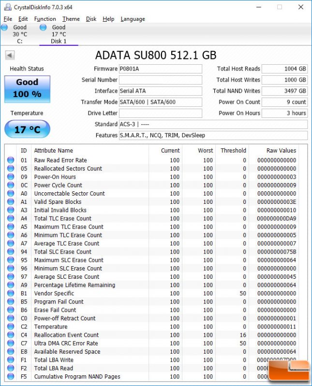Click status icon for Percentage Lifetime Remaining
The width and height of the screenshot is (312, 386).
[11, 285]
